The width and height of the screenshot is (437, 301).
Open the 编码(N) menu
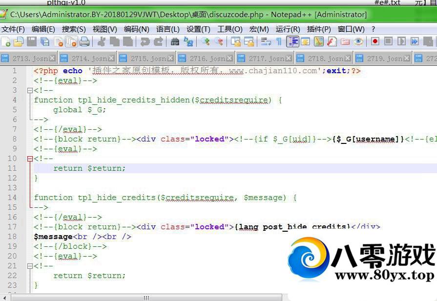coord(136,29)
